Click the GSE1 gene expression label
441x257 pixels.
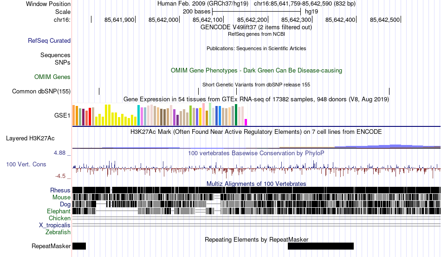point(62,115)
